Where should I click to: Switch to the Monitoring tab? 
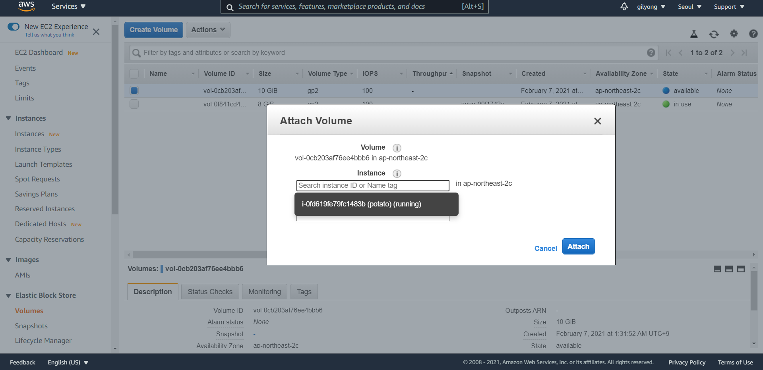pos(265,292)
